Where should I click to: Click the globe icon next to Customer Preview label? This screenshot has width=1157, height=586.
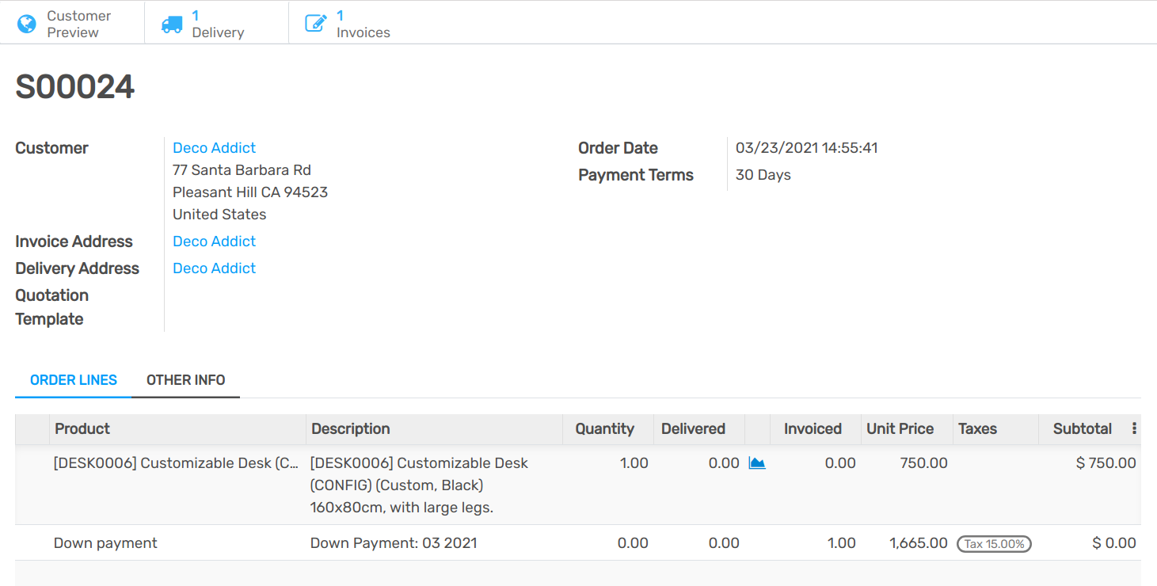tap(26, 23)
